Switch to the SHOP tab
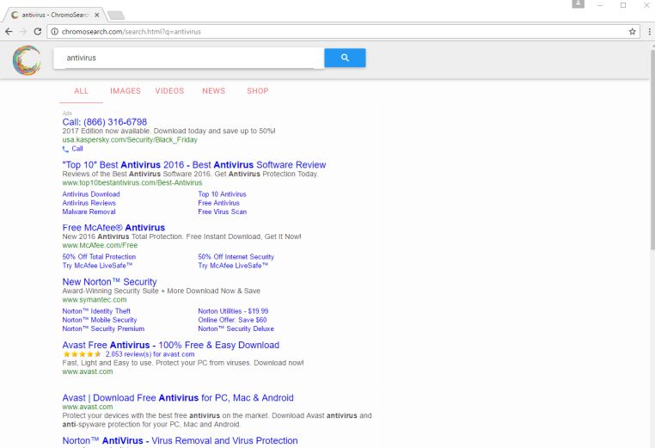Viewport: 655px width, 448px height. click(x=257, y=90)
